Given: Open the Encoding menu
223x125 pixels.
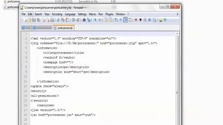Looking at the screenshot, I should (57, 14).
